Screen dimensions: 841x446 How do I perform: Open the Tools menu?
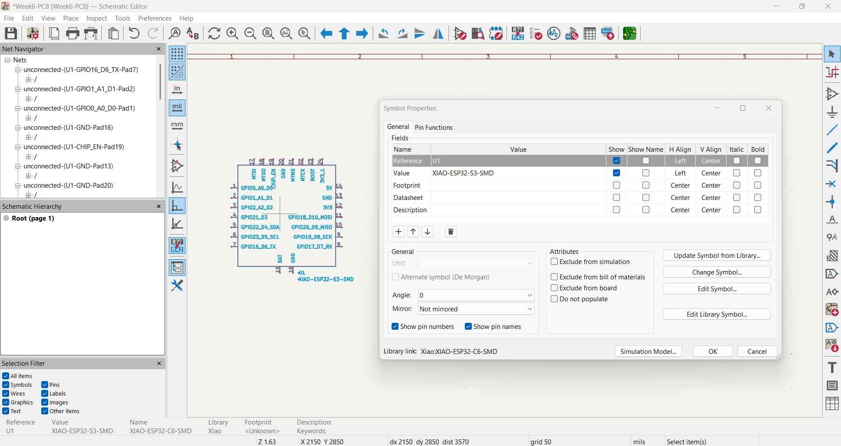click(x=122, y=18)
